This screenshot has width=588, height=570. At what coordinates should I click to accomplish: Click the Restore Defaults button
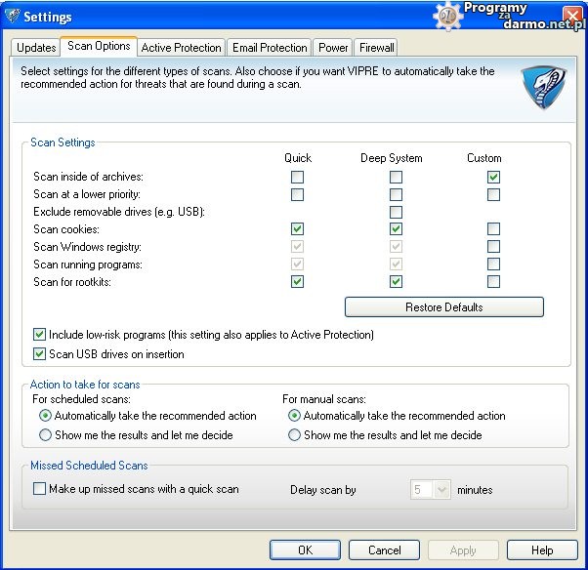click(443, 307)
